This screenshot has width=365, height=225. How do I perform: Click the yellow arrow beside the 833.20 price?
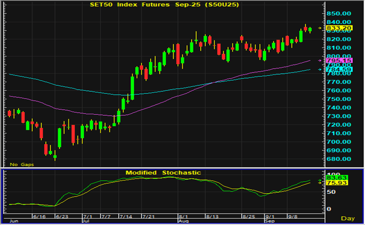[320, 28]
